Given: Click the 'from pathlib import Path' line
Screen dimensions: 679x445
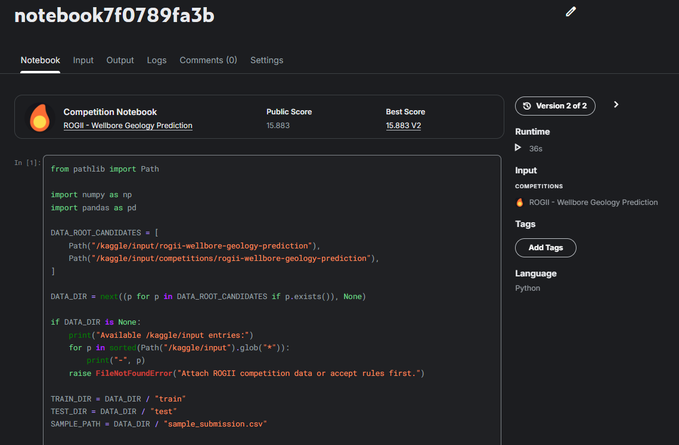Looking at the screenshot, I should point(105,169).
